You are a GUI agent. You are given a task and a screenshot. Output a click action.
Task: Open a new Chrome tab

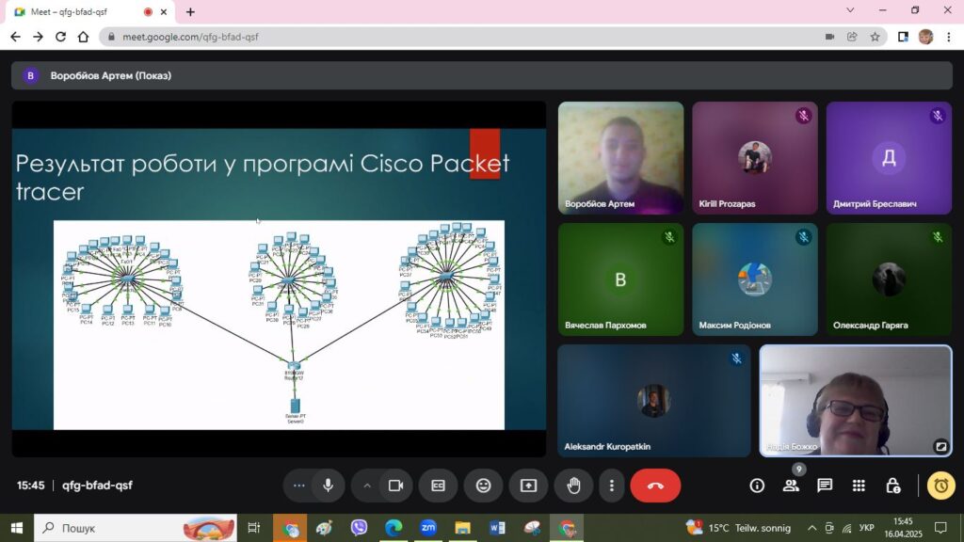pos(190,11)
